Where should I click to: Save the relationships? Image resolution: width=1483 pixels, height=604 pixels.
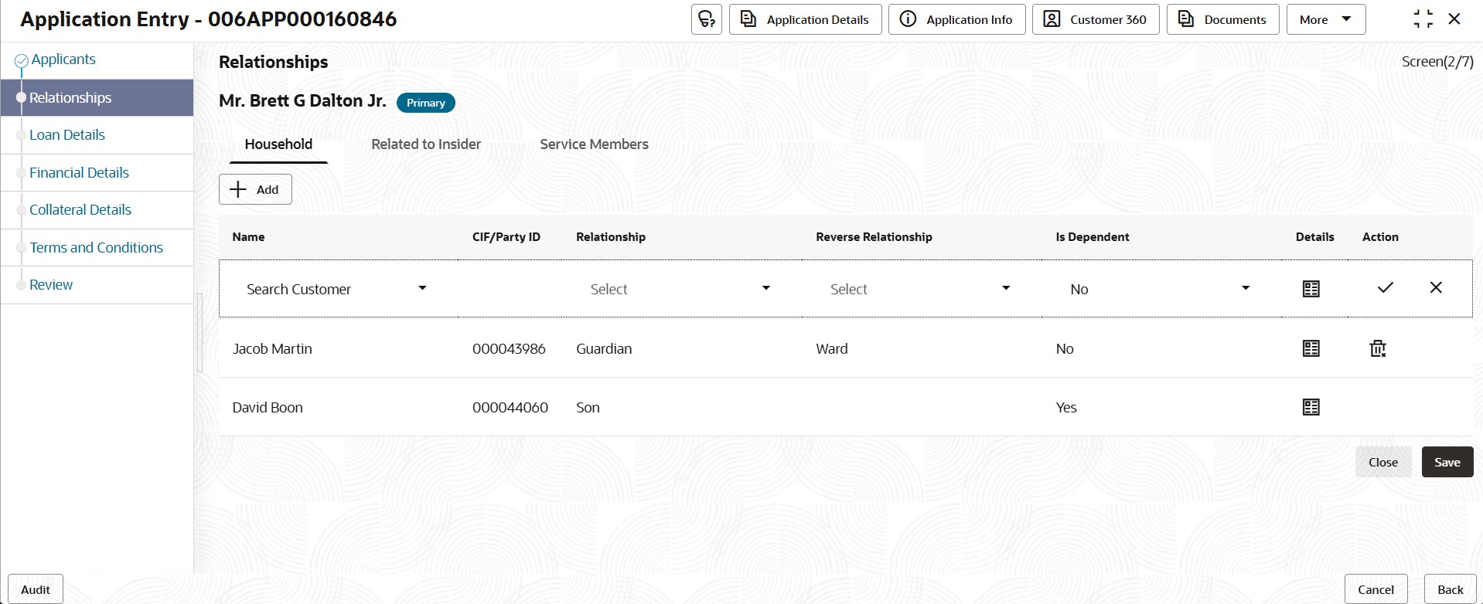pyautogui.click(x=1447, y=462)
